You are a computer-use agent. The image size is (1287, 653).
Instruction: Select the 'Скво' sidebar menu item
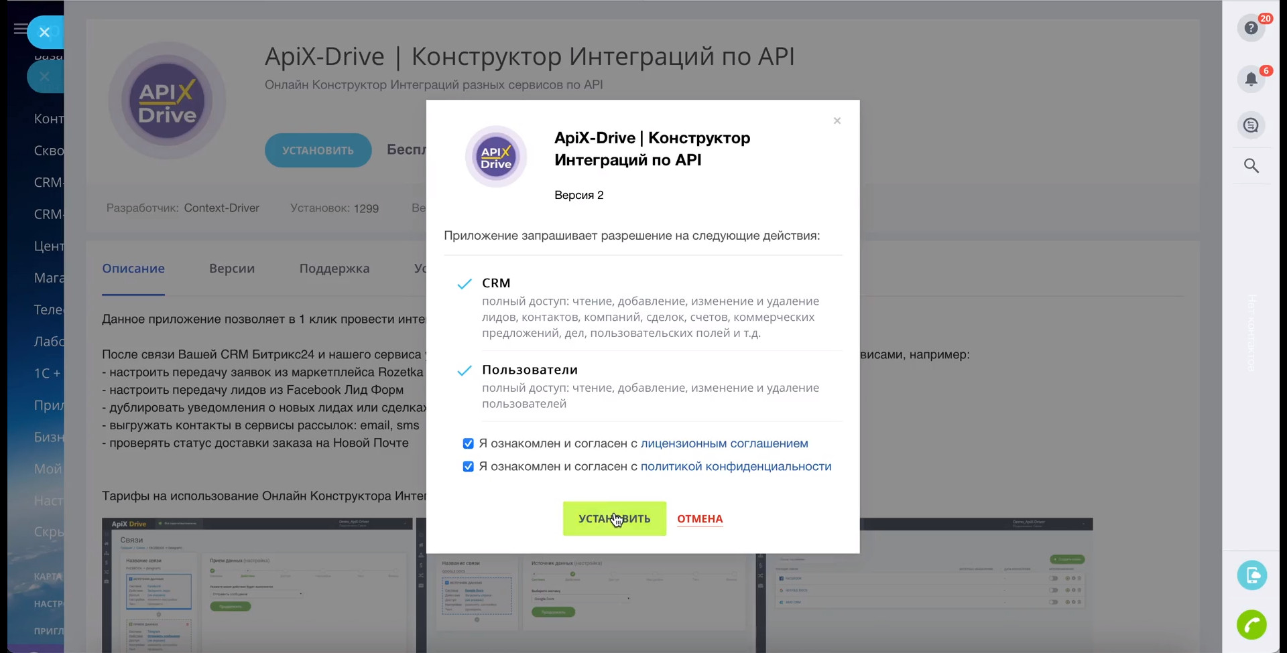49,151
